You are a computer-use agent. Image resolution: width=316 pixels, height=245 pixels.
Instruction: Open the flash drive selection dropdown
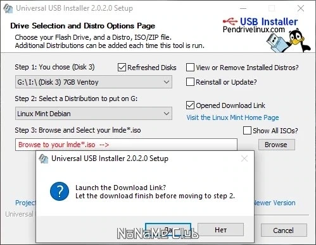pos(94,82)
